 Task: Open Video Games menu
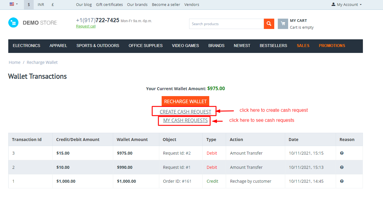[x=185, y=46]
